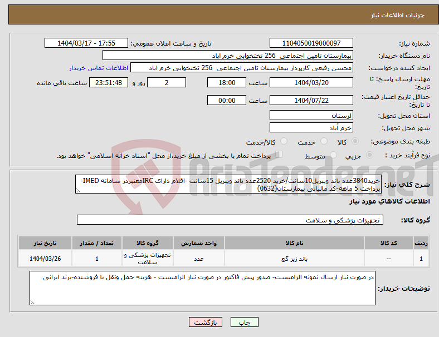Click the جزئیات اطلاعات نیاز page header
This screenshot has width=439, height=337.
pyautogui.click(x=397, y=15)
